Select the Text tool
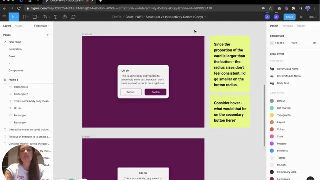The image size is (320, 180). [55, 17]
